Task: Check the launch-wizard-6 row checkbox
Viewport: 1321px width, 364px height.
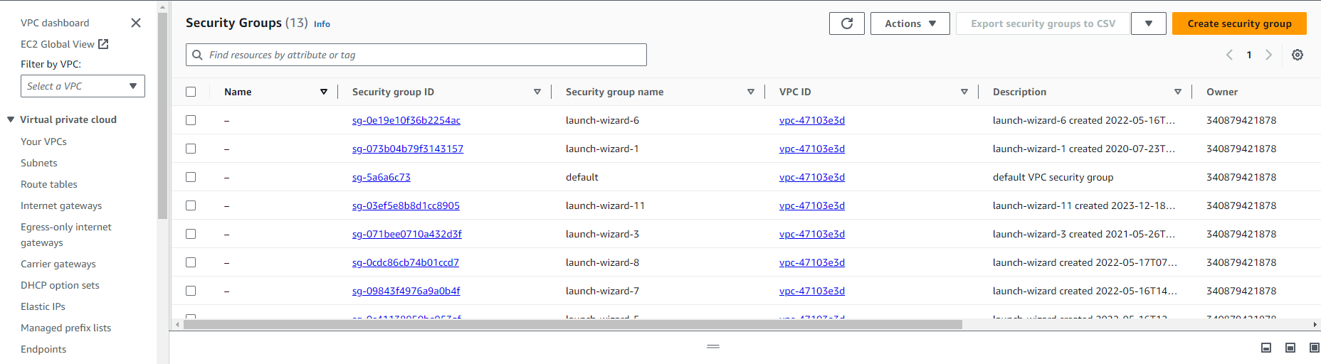Action: click(191, 120)
